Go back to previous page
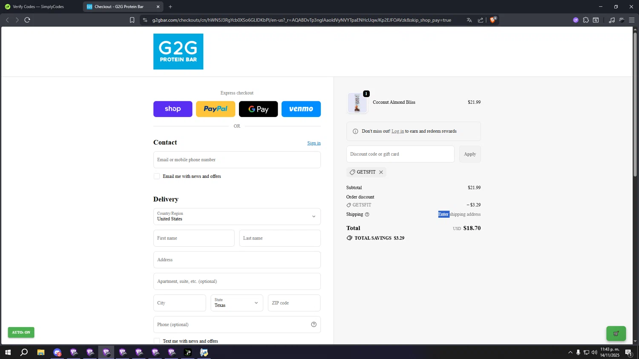The width and height of the screenshot is (639, 359). pyautogui.click(x=7, y=20)
